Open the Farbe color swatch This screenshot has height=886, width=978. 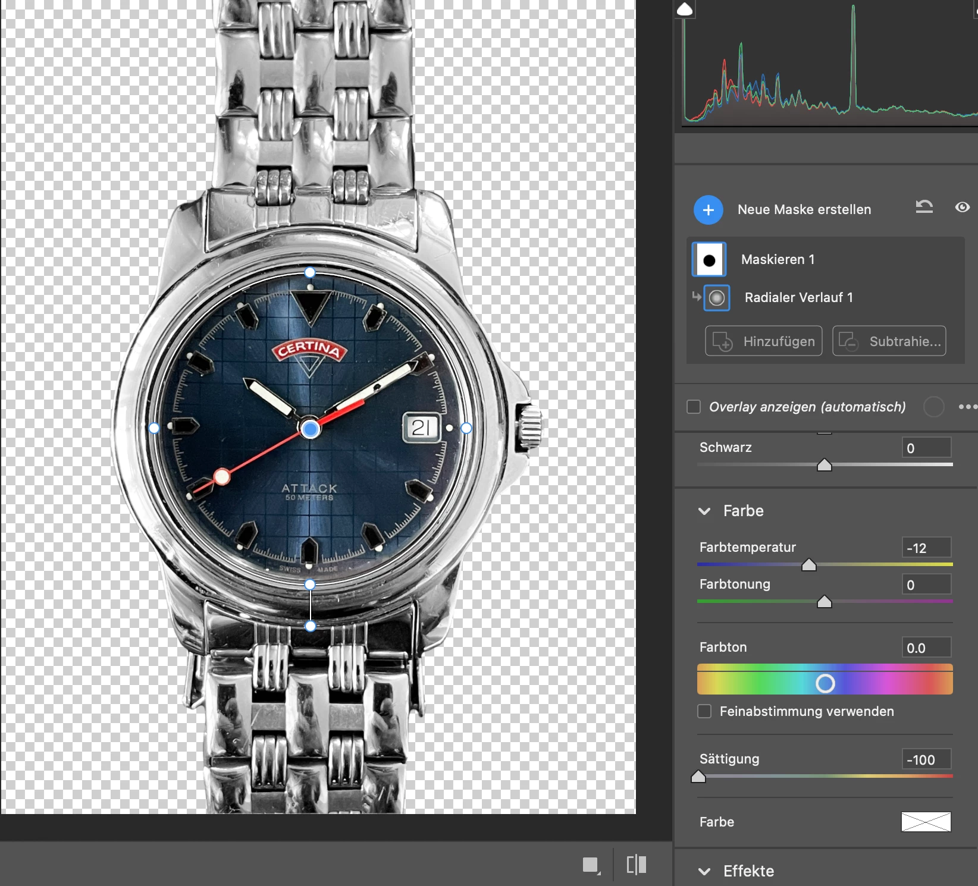tap(926, 822)
